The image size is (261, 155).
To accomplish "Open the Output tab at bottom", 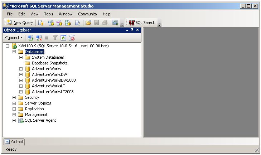I will (14, 142).
